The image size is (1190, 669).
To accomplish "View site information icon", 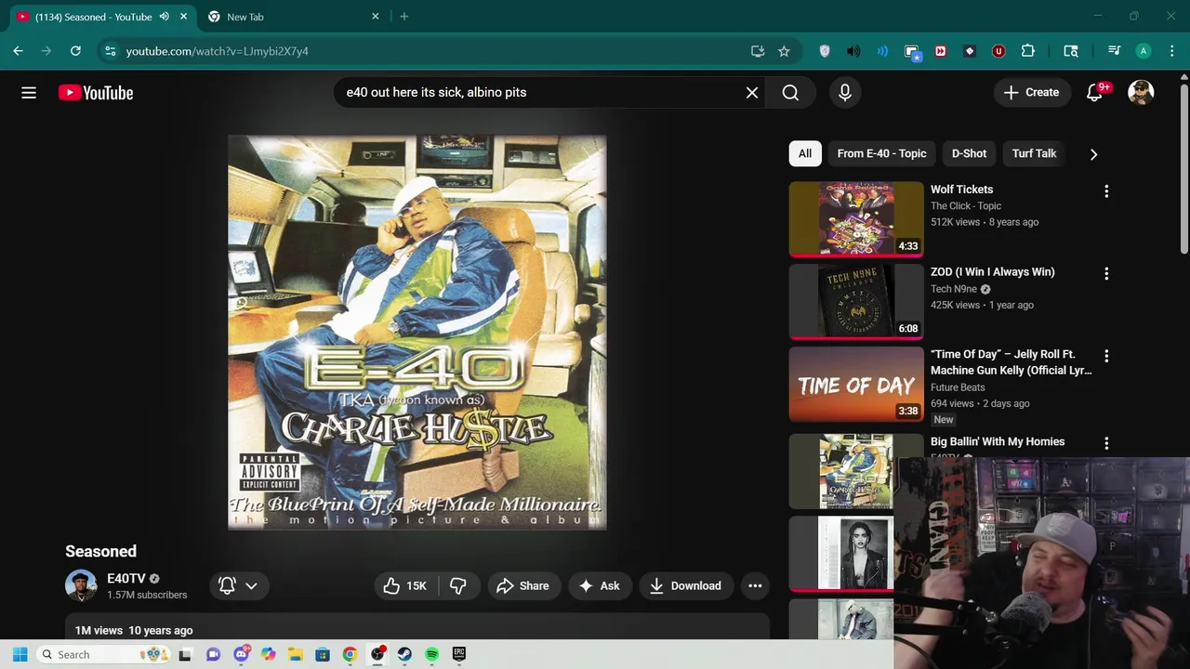I will [111, 51].
